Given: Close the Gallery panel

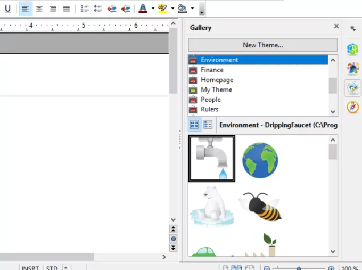Looking at the screenshot, I should point(336,26).
